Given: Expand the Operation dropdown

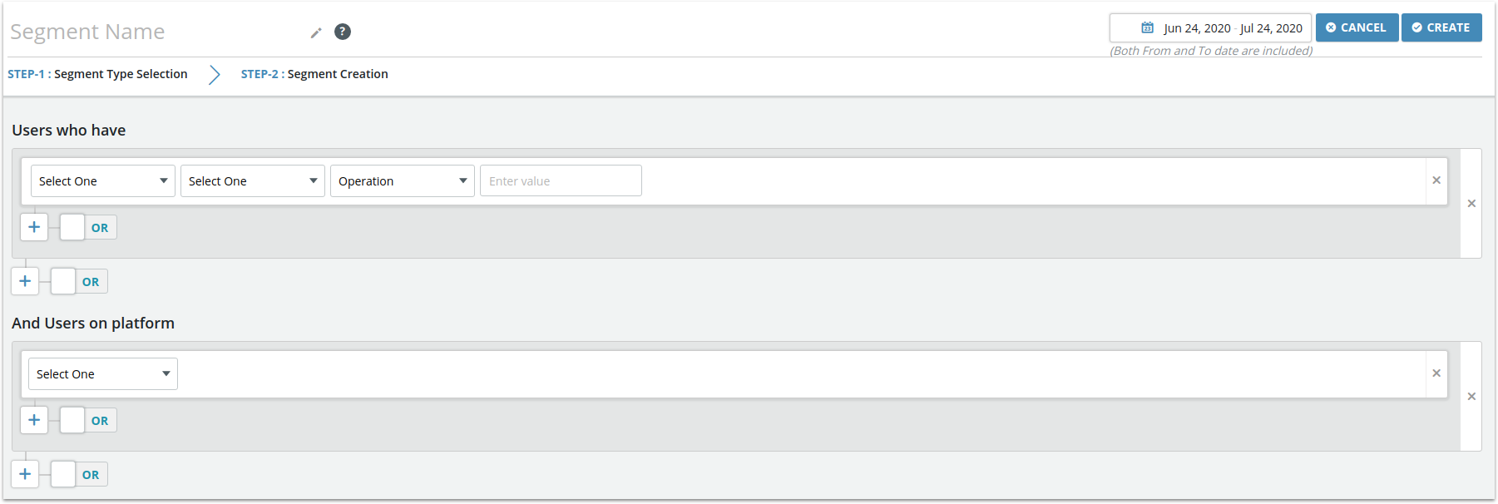Looking at the screenshot, I should [403, 180].
